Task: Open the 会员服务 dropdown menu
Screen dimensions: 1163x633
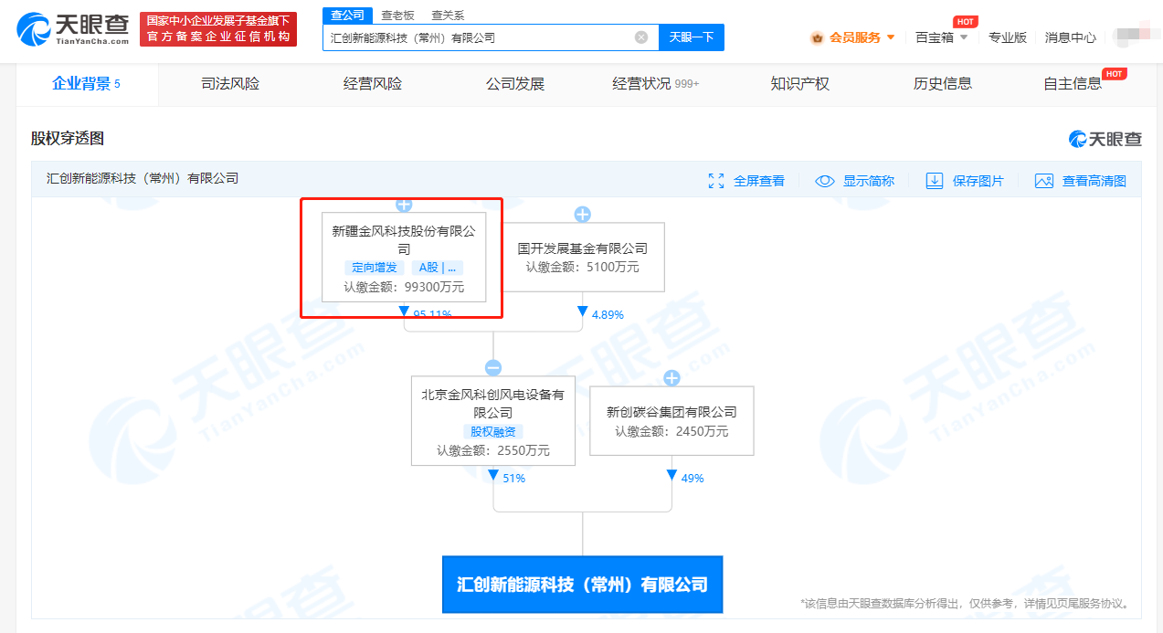Action: click(854, 37)
